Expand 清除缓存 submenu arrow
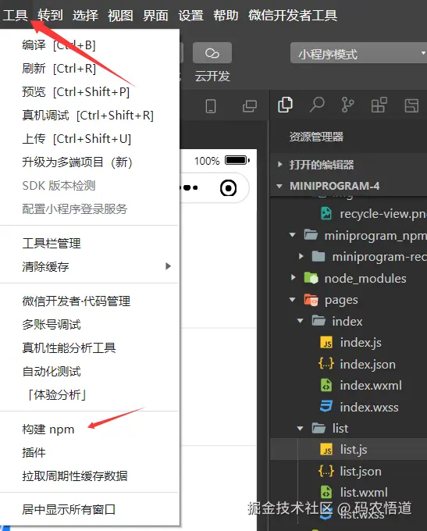Viewport: 427px width, 531px height. click(x=168, y=266)
